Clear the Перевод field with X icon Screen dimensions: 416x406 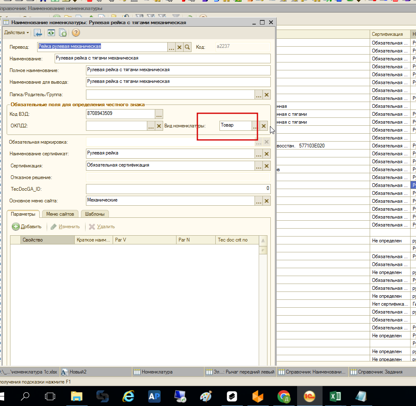tap(179, 47)
